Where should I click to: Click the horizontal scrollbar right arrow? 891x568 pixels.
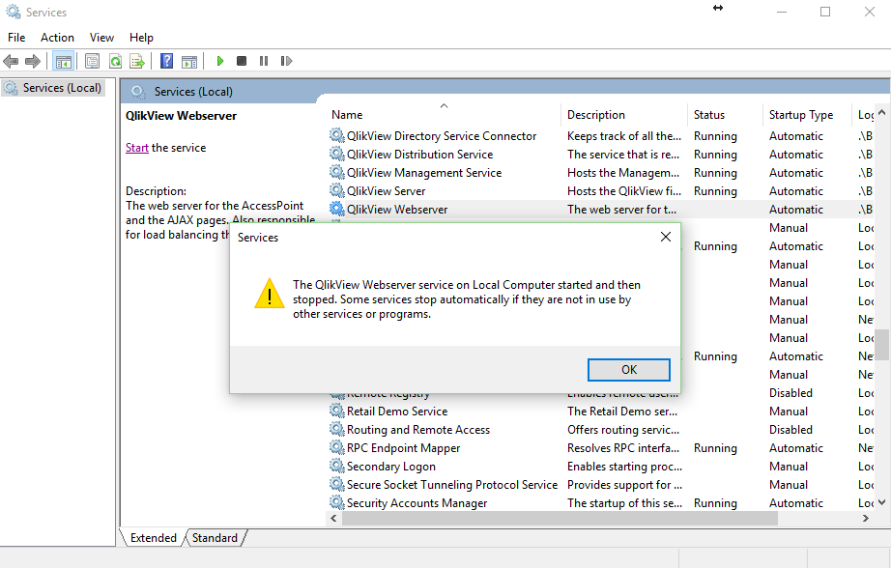(x=866, y=518)
